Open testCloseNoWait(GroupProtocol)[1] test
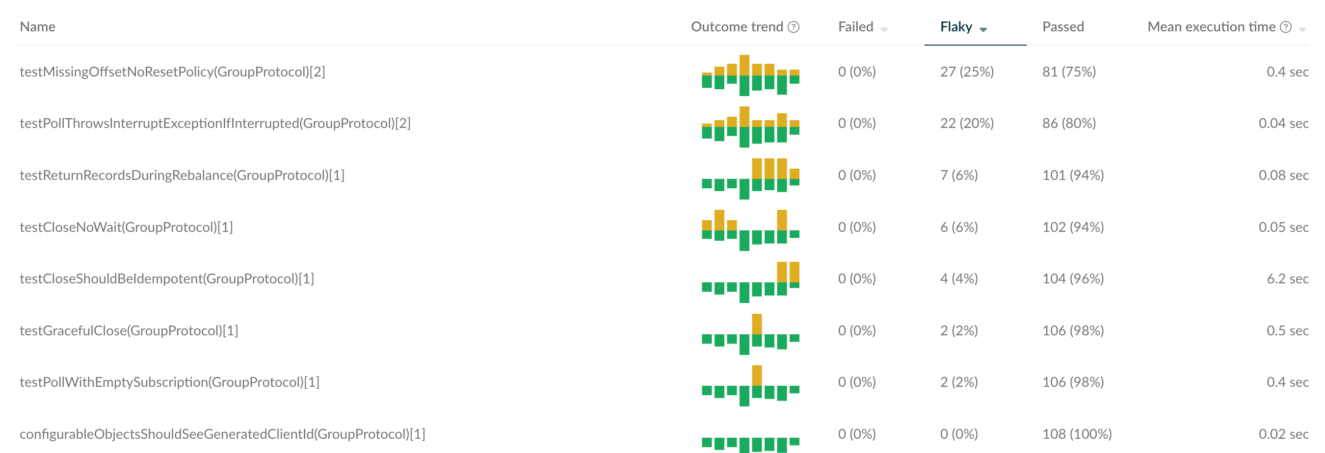 [126, 227]
